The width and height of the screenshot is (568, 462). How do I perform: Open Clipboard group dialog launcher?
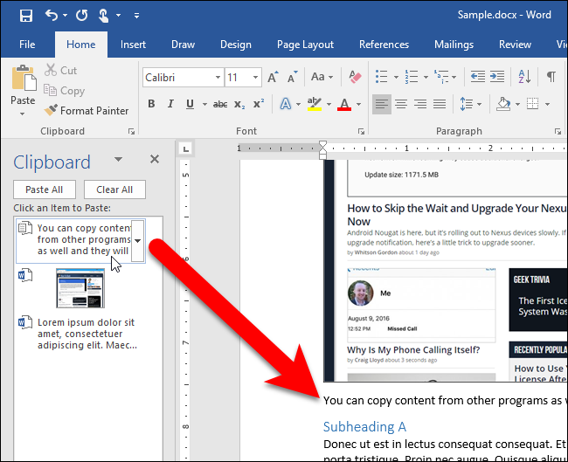coord(131,131)
